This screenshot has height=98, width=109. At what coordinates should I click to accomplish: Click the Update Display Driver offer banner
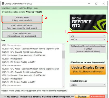coord(88,70)
